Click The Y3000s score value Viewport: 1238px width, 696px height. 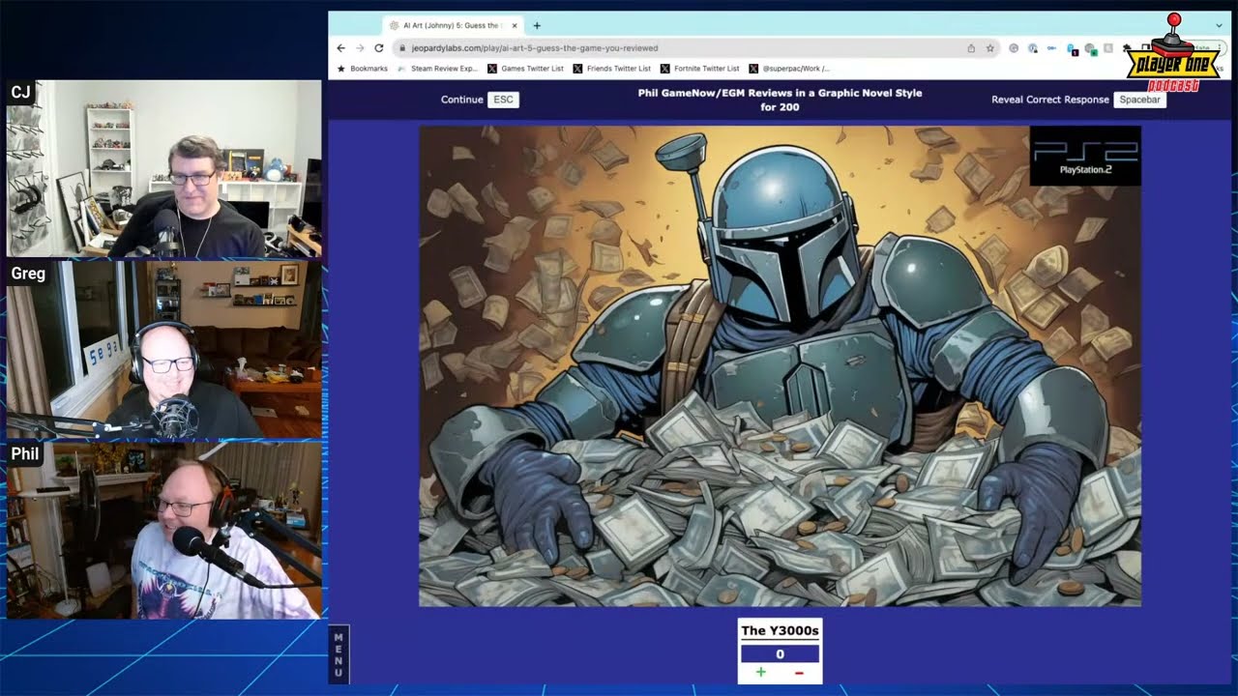(x=780, y=654)
